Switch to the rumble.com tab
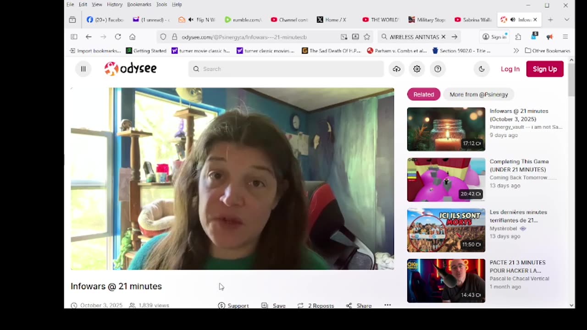The height and width of the screenshot is (330, 587). pyautogui.click(x=243, y=20)
